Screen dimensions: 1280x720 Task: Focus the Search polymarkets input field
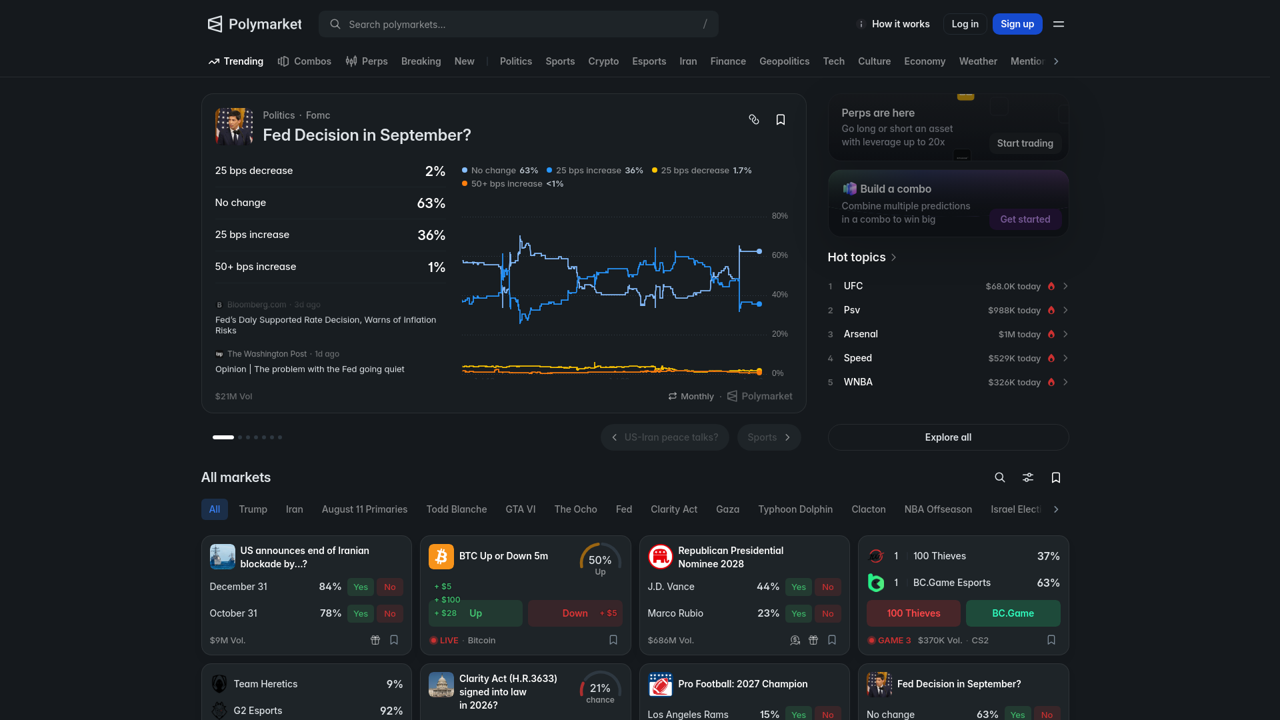click(519, 24)
